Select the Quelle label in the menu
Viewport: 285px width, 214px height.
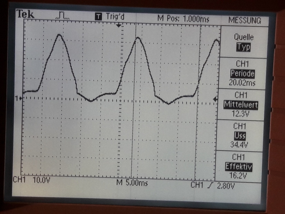coord(243,37)
